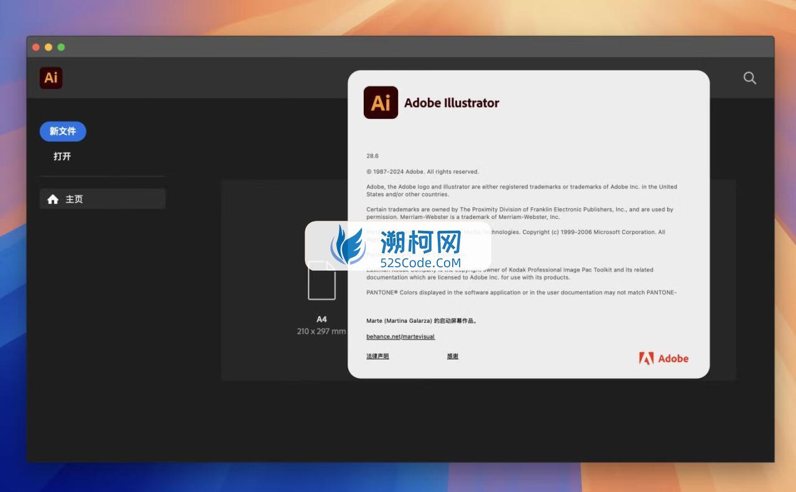Click the Adobe logo in About dialog
Viewport: 796px width, 492px height.
(664, 358)
